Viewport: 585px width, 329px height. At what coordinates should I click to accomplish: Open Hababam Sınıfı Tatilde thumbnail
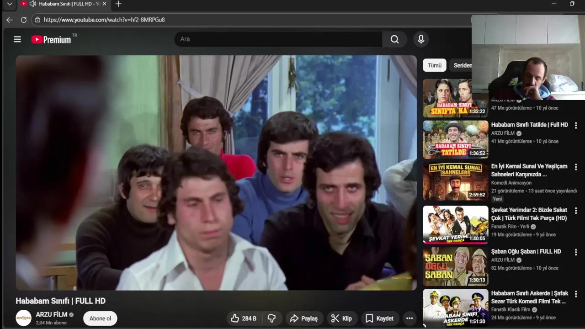455,139
